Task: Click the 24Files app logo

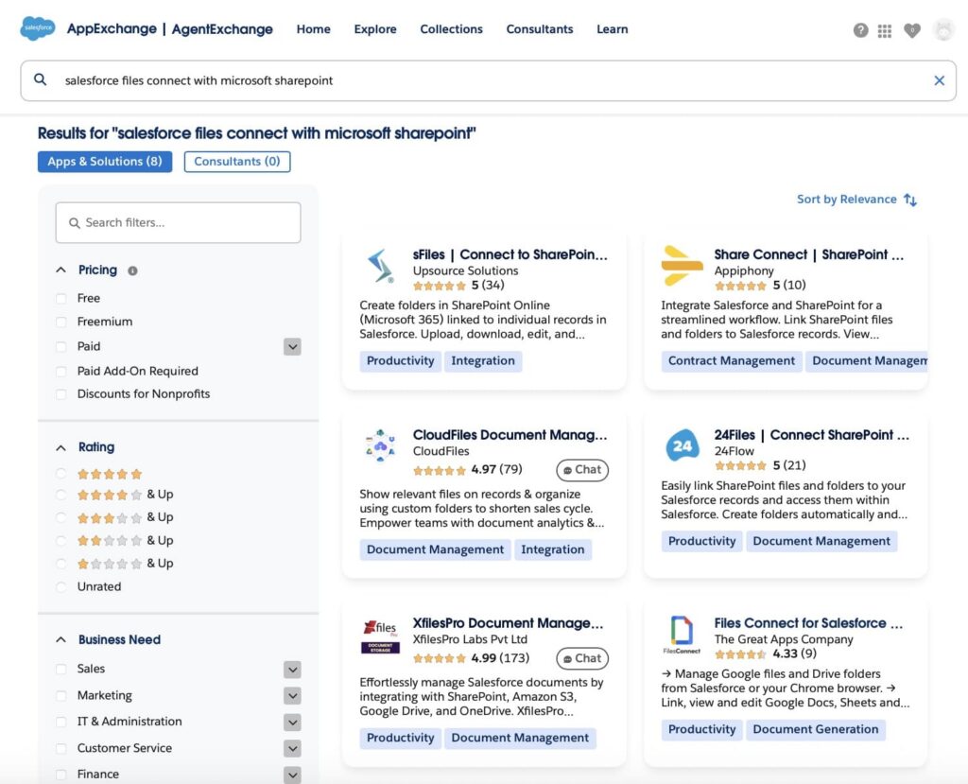Action: (683, 445)
